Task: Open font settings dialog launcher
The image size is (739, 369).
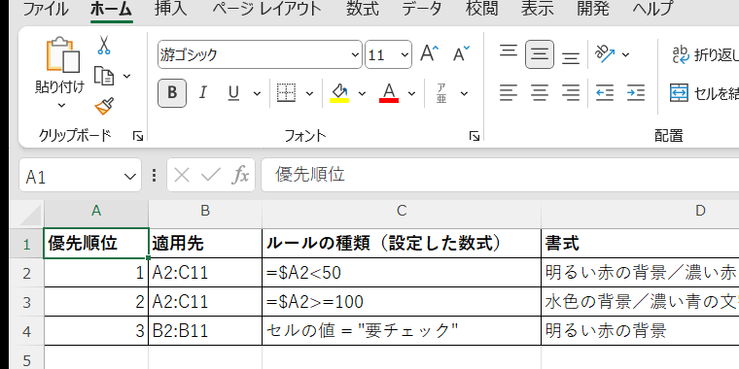Action: [x=475, y=137]
